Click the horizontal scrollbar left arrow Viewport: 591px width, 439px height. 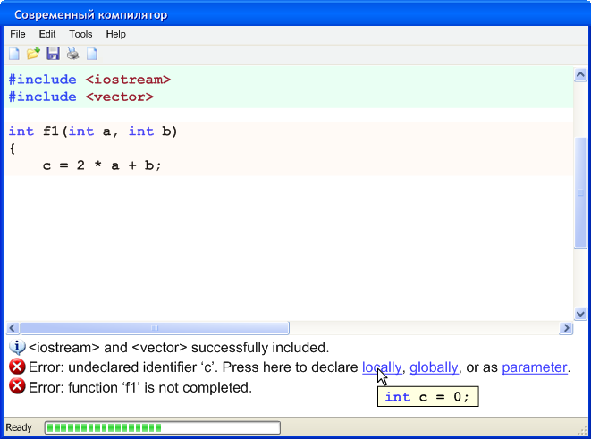pyautogui.click(x=13, y=328)
